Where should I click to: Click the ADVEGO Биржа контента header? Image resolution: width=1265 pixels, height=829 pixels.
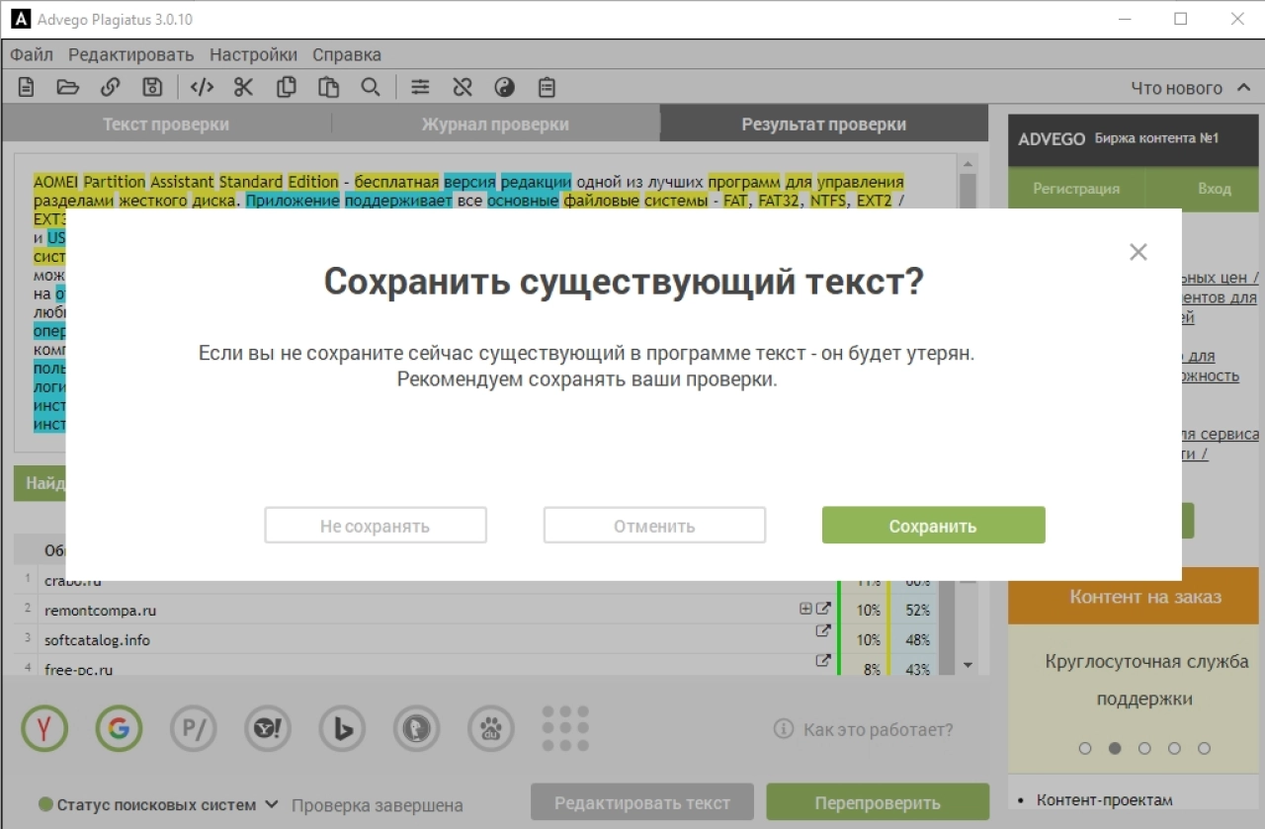coord(1134,138)
